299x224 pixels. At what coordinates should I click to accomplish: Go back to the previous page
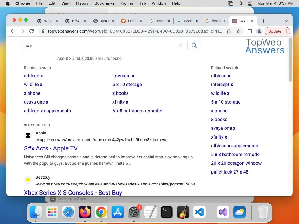(13, 31)
